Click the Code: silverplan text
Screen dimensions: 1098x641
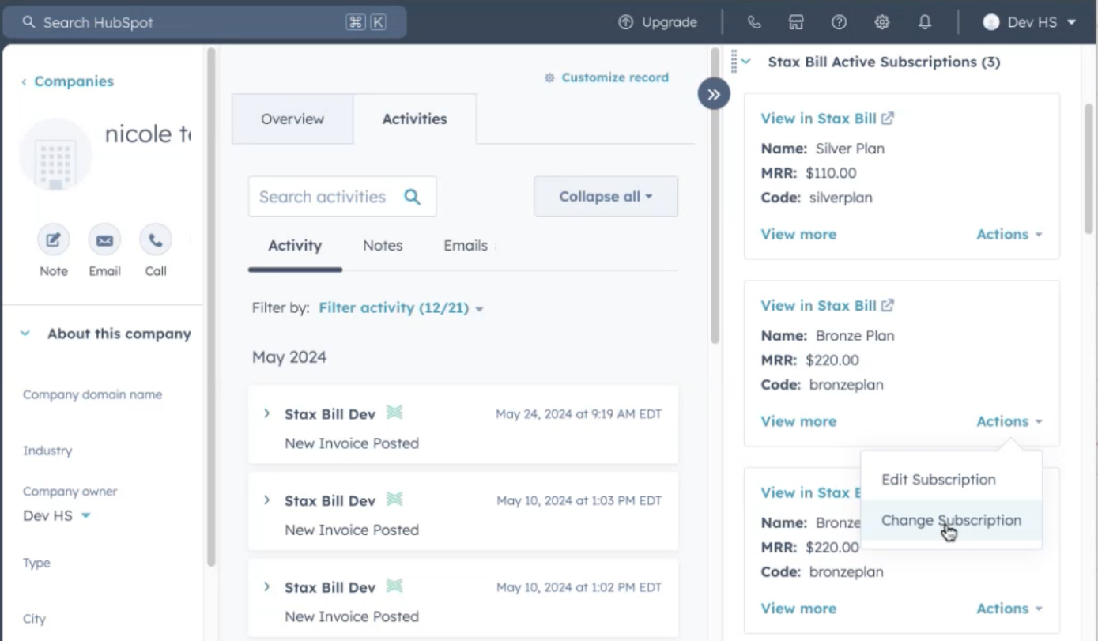[x=817, y=198]
